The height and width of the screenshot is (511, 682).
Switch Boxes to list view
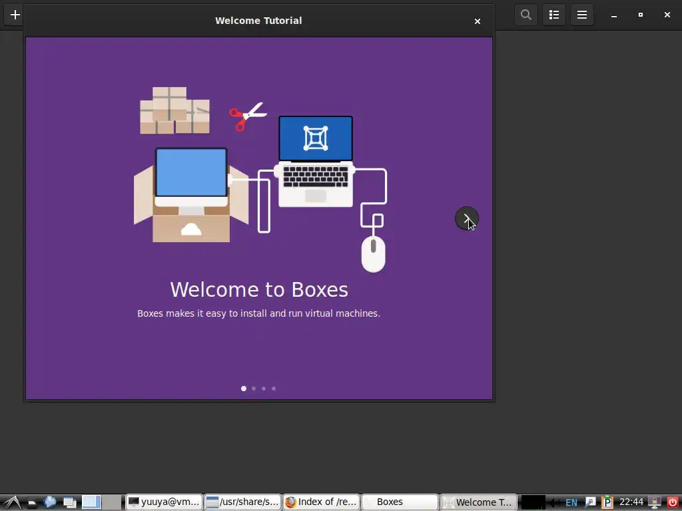[553, 15]
